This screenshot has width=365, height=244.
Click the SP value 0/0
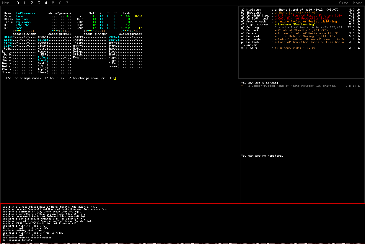pos(19,28)
